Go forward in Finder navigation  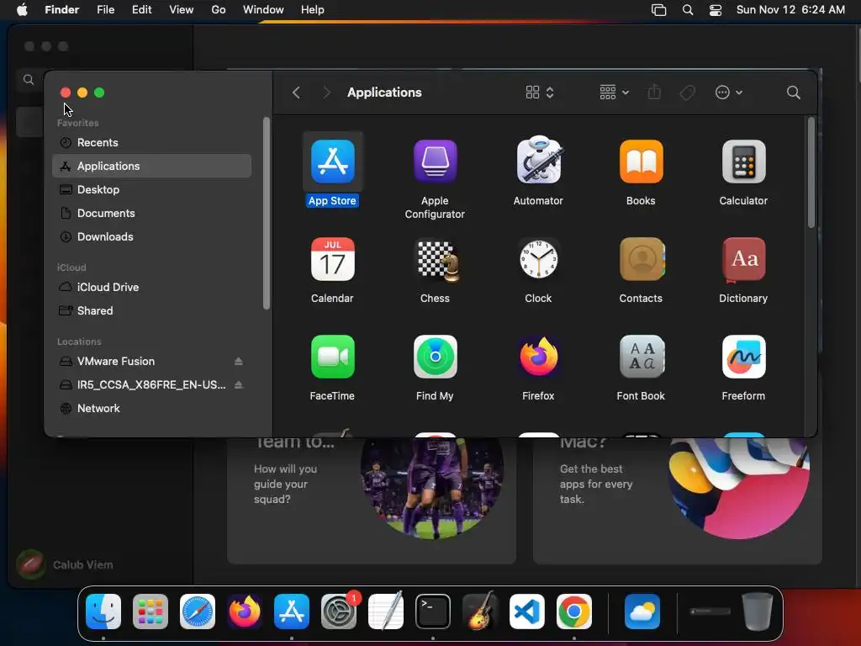pos(327,93)
